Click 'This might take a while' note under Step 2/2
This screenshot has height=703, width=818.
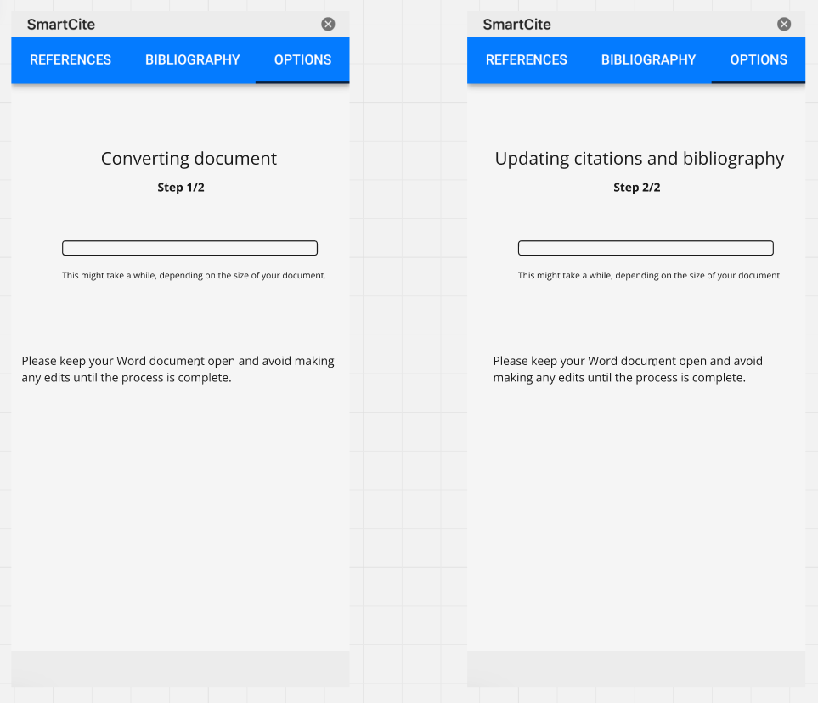650,275
